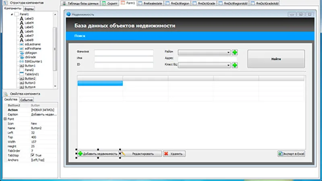Click green plus next to Район dropdown
Screen dimensions: 322x181
(235, 52)
